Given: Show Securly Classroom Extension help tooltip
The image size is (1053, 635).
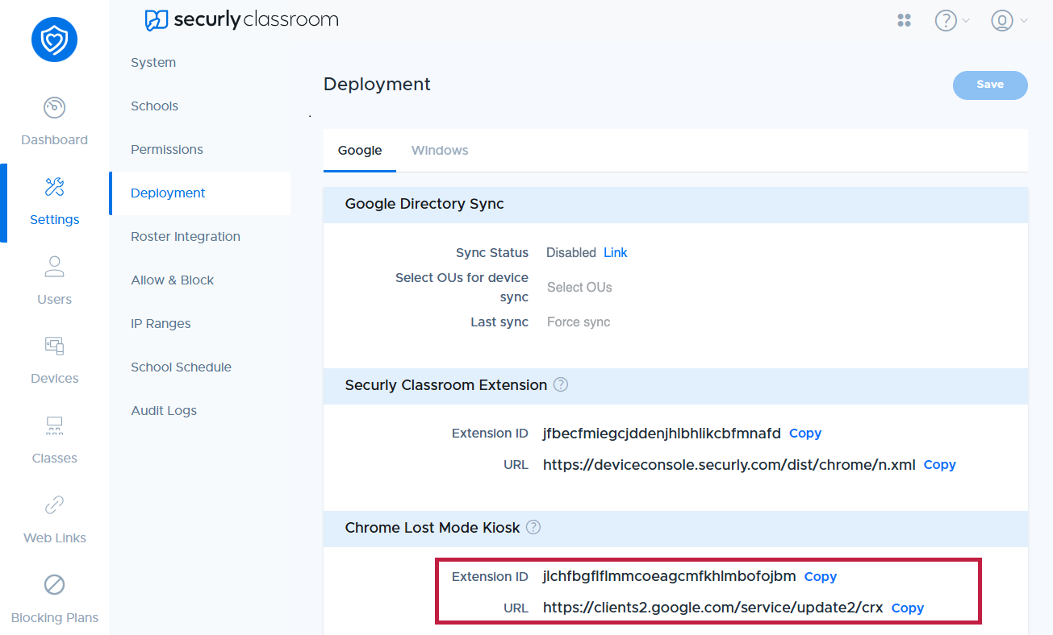Looking at the screenshot, I should pos(561,384).
